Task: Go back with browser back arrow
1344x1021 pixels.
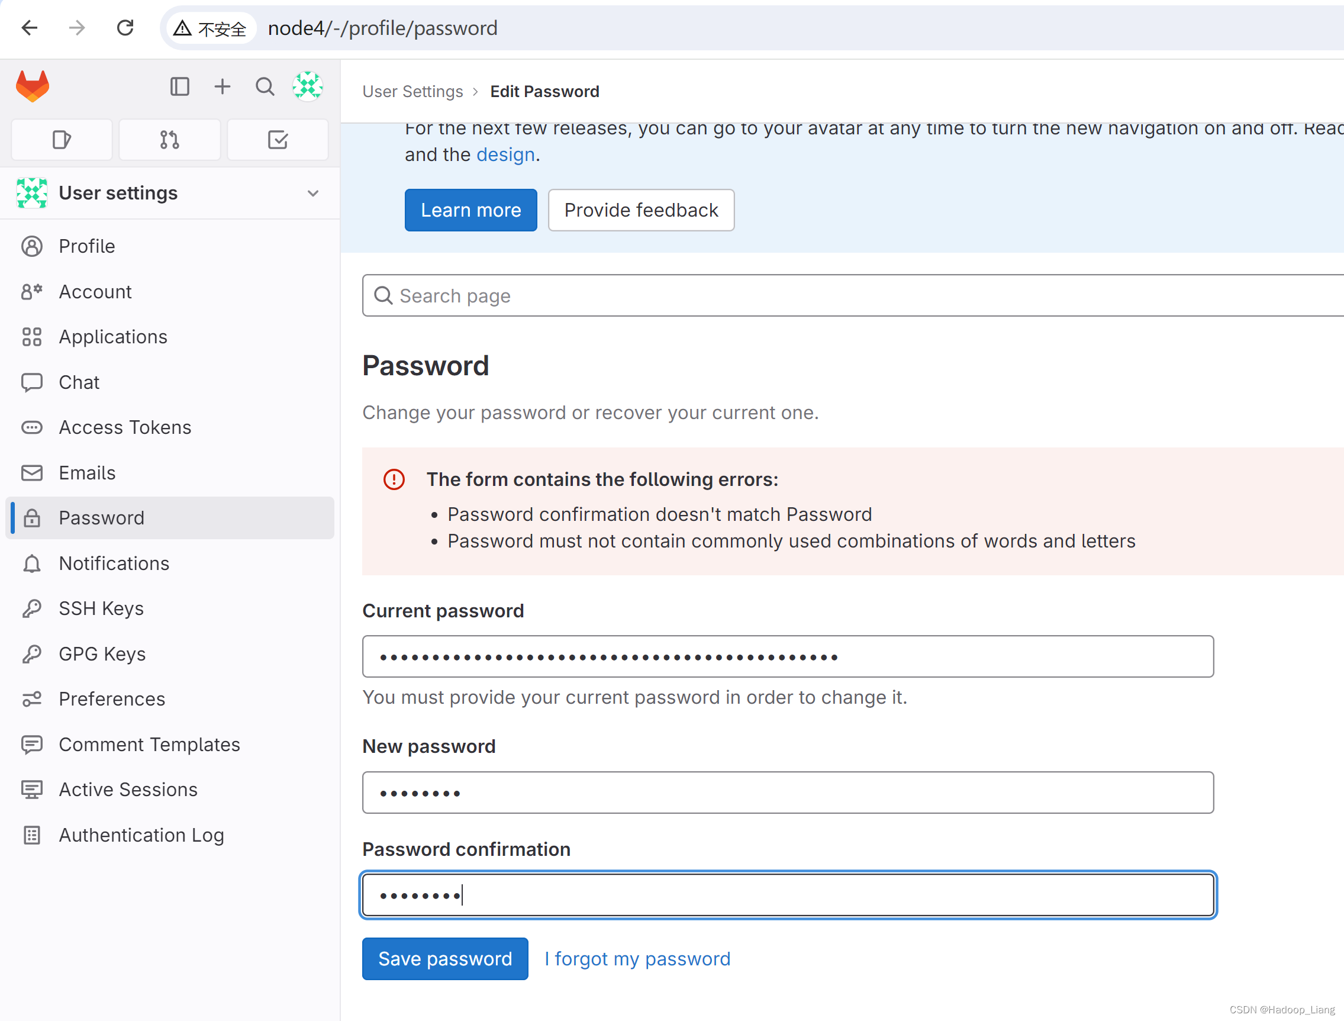Action: [29, 28]
